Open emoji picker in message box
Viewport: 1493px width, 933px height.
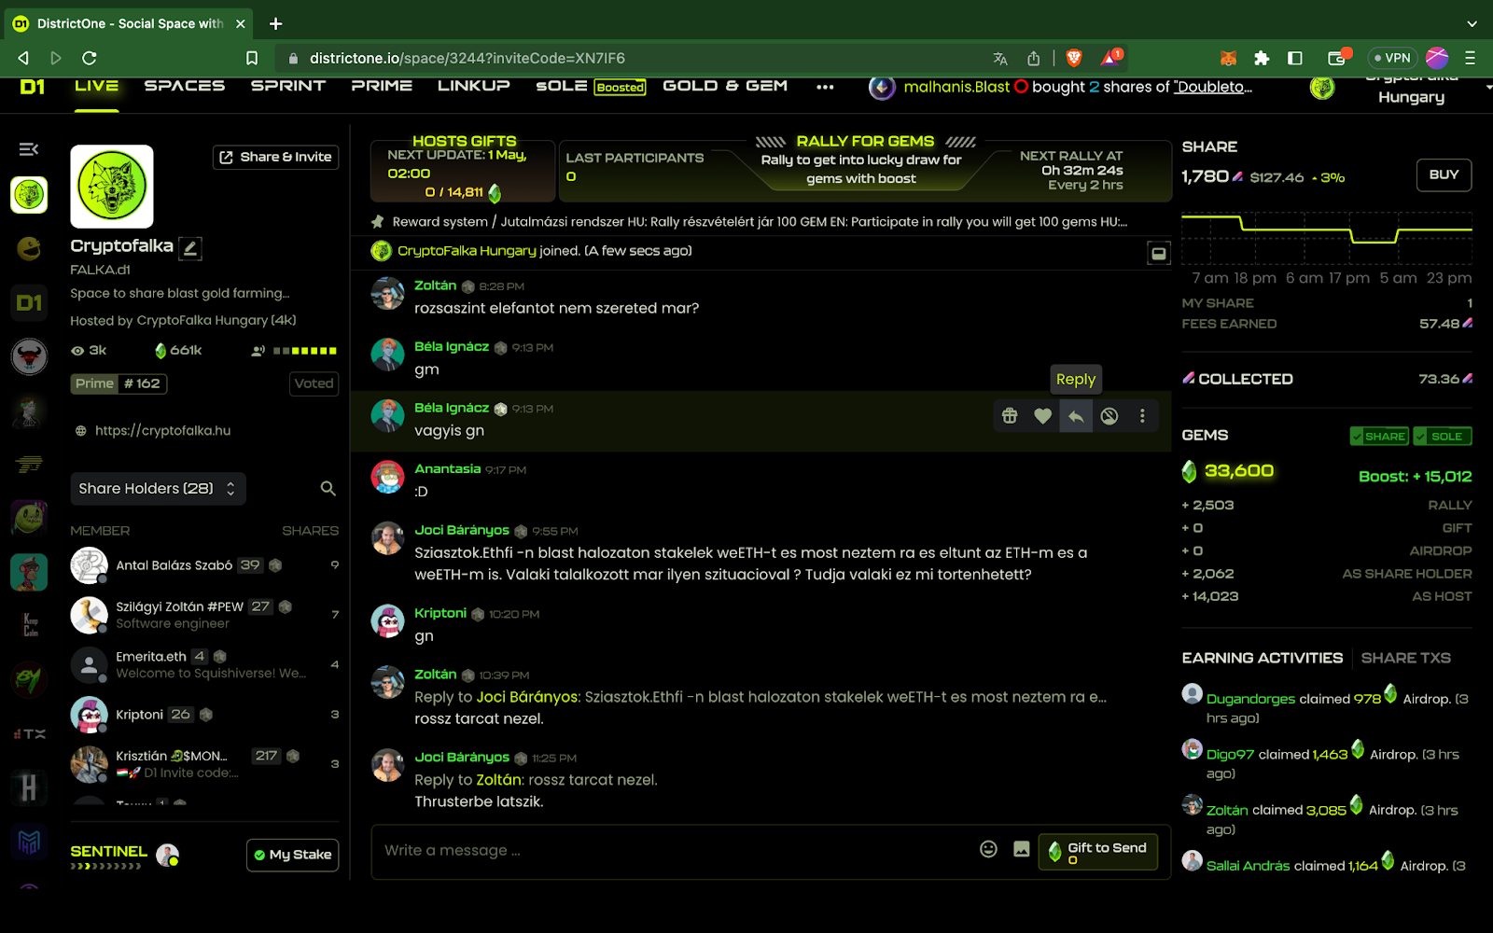tap(988, 849)
